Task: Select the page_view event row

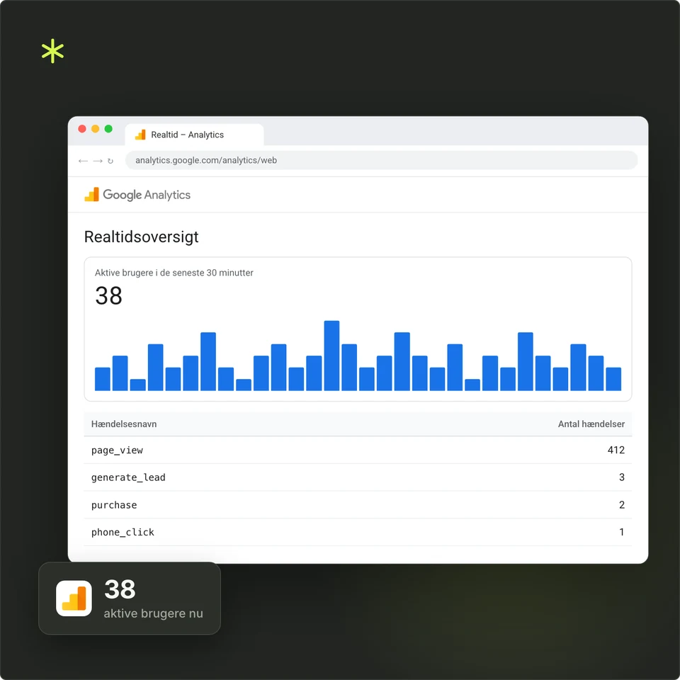Action: tap(358, 450)
